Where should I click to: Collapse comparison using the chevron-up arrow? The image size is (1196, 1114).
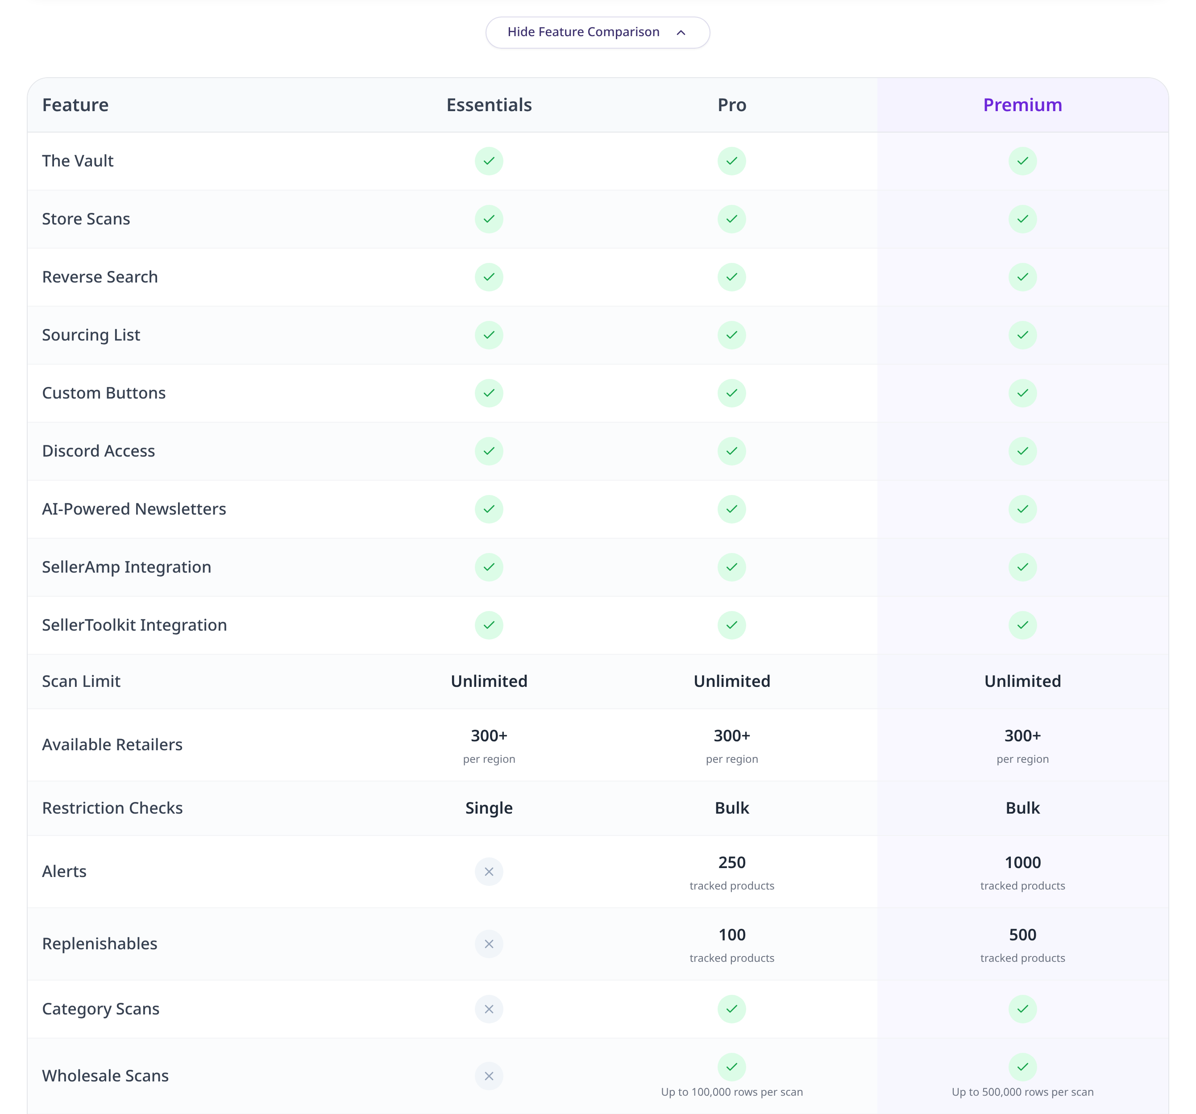click(681, 33)
